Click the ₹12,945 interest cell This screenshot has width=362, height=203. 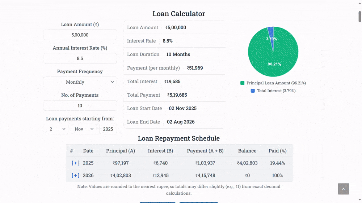(x=160, y=175)
